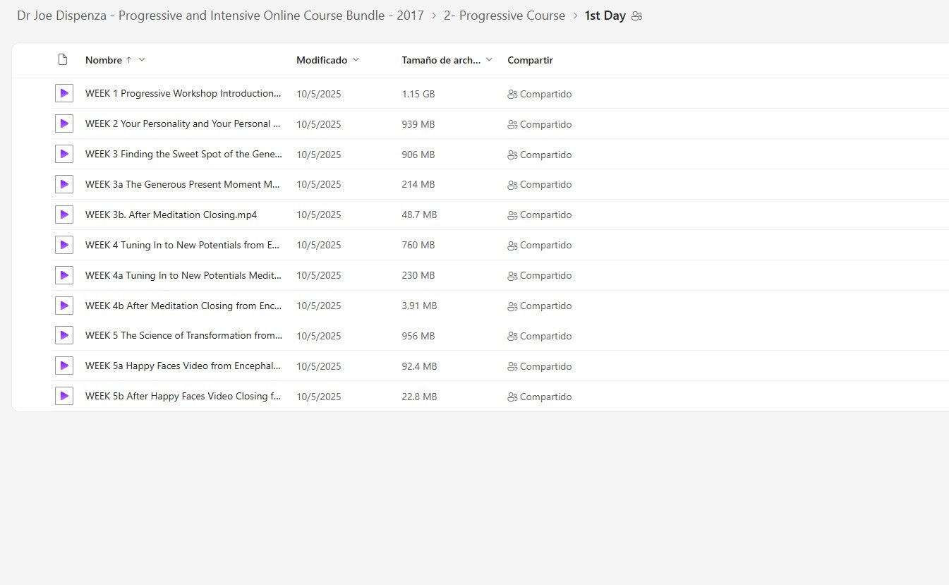The image size is (949, 585).
Task: Open WEEK 5 The Science of Transformation video
Action: tap(183, 335)
